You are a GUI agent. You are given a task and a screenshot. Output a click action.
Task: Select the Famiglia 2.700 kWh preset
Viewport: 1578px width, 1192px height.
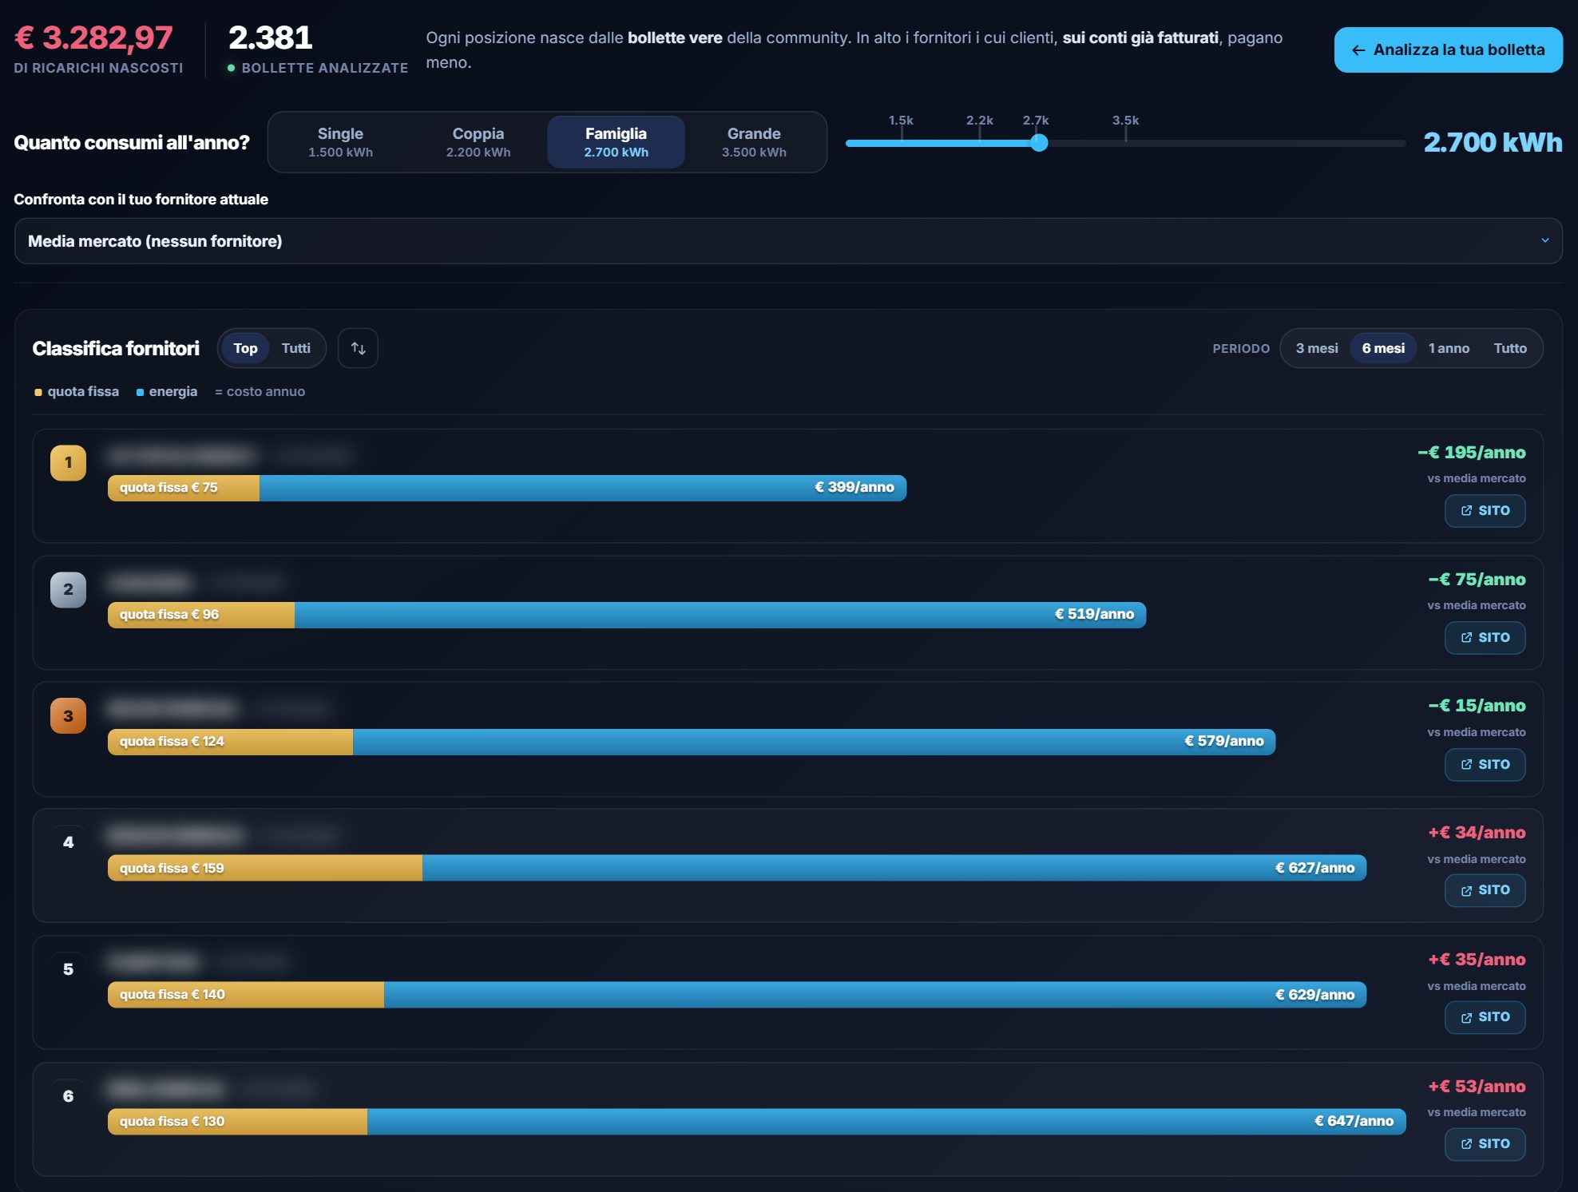(x=616, y=142)
